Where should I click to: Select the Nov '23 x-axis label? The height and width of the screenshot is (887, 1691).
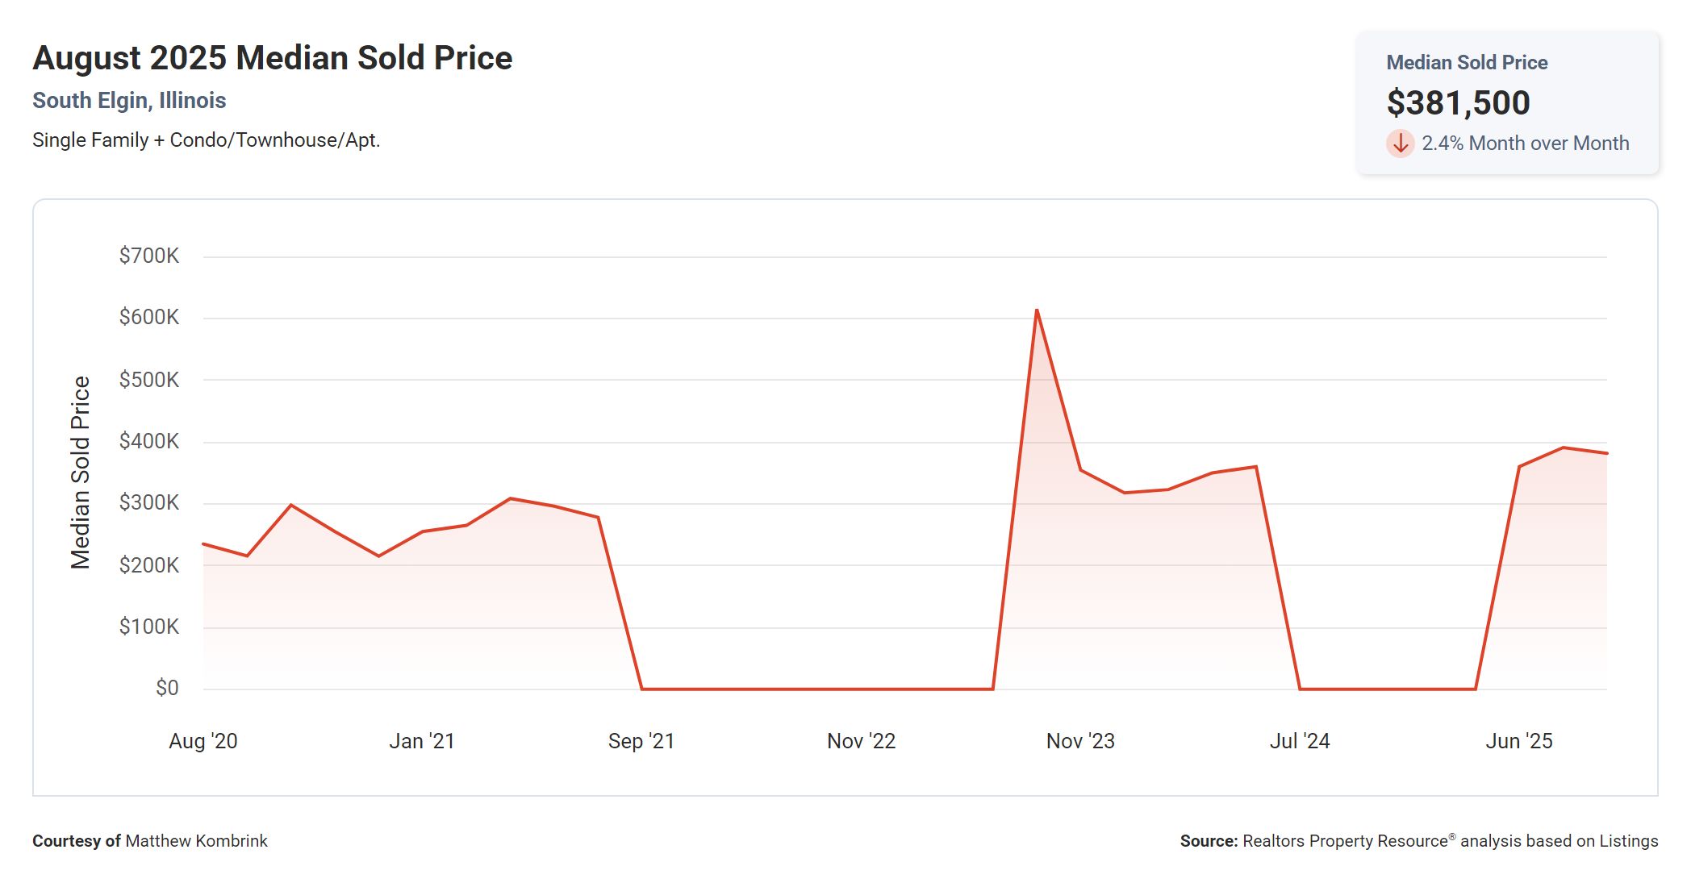point(1080,741)
